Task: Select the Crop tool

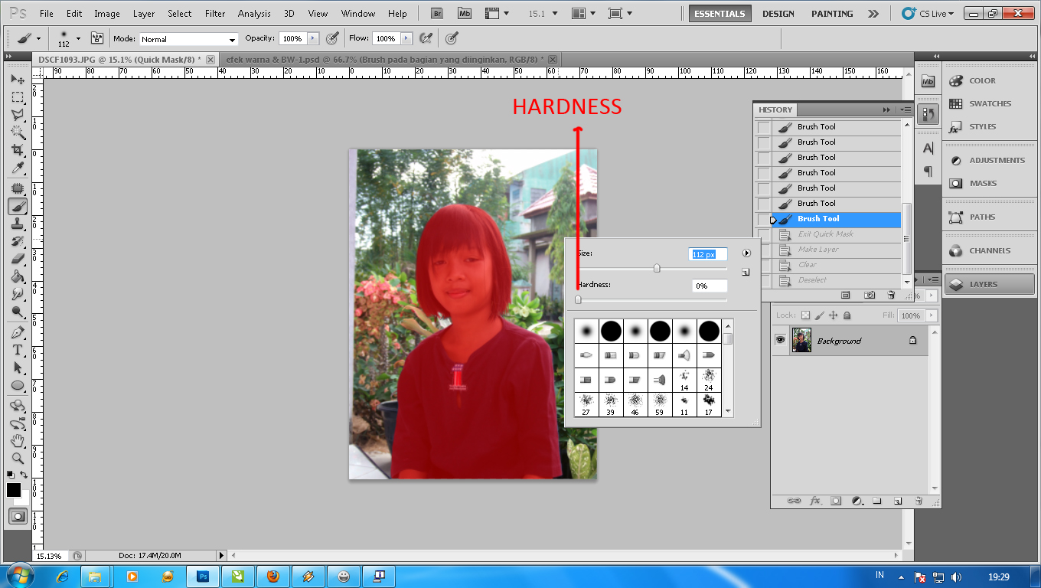Action: pos(18,150)
